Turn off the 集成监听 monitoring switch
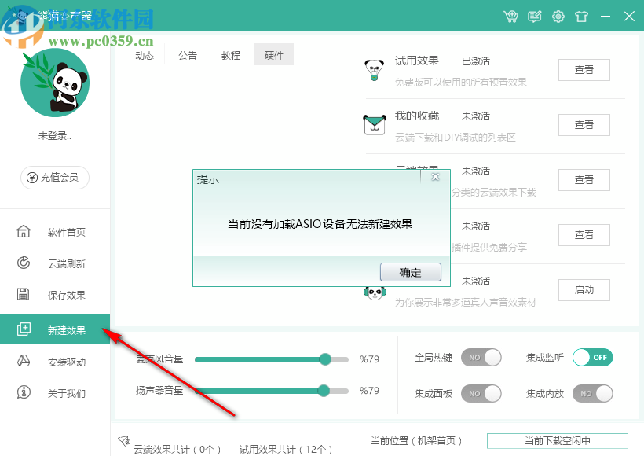Viewport: 644px width, 456px height. (x=592, y=358)
